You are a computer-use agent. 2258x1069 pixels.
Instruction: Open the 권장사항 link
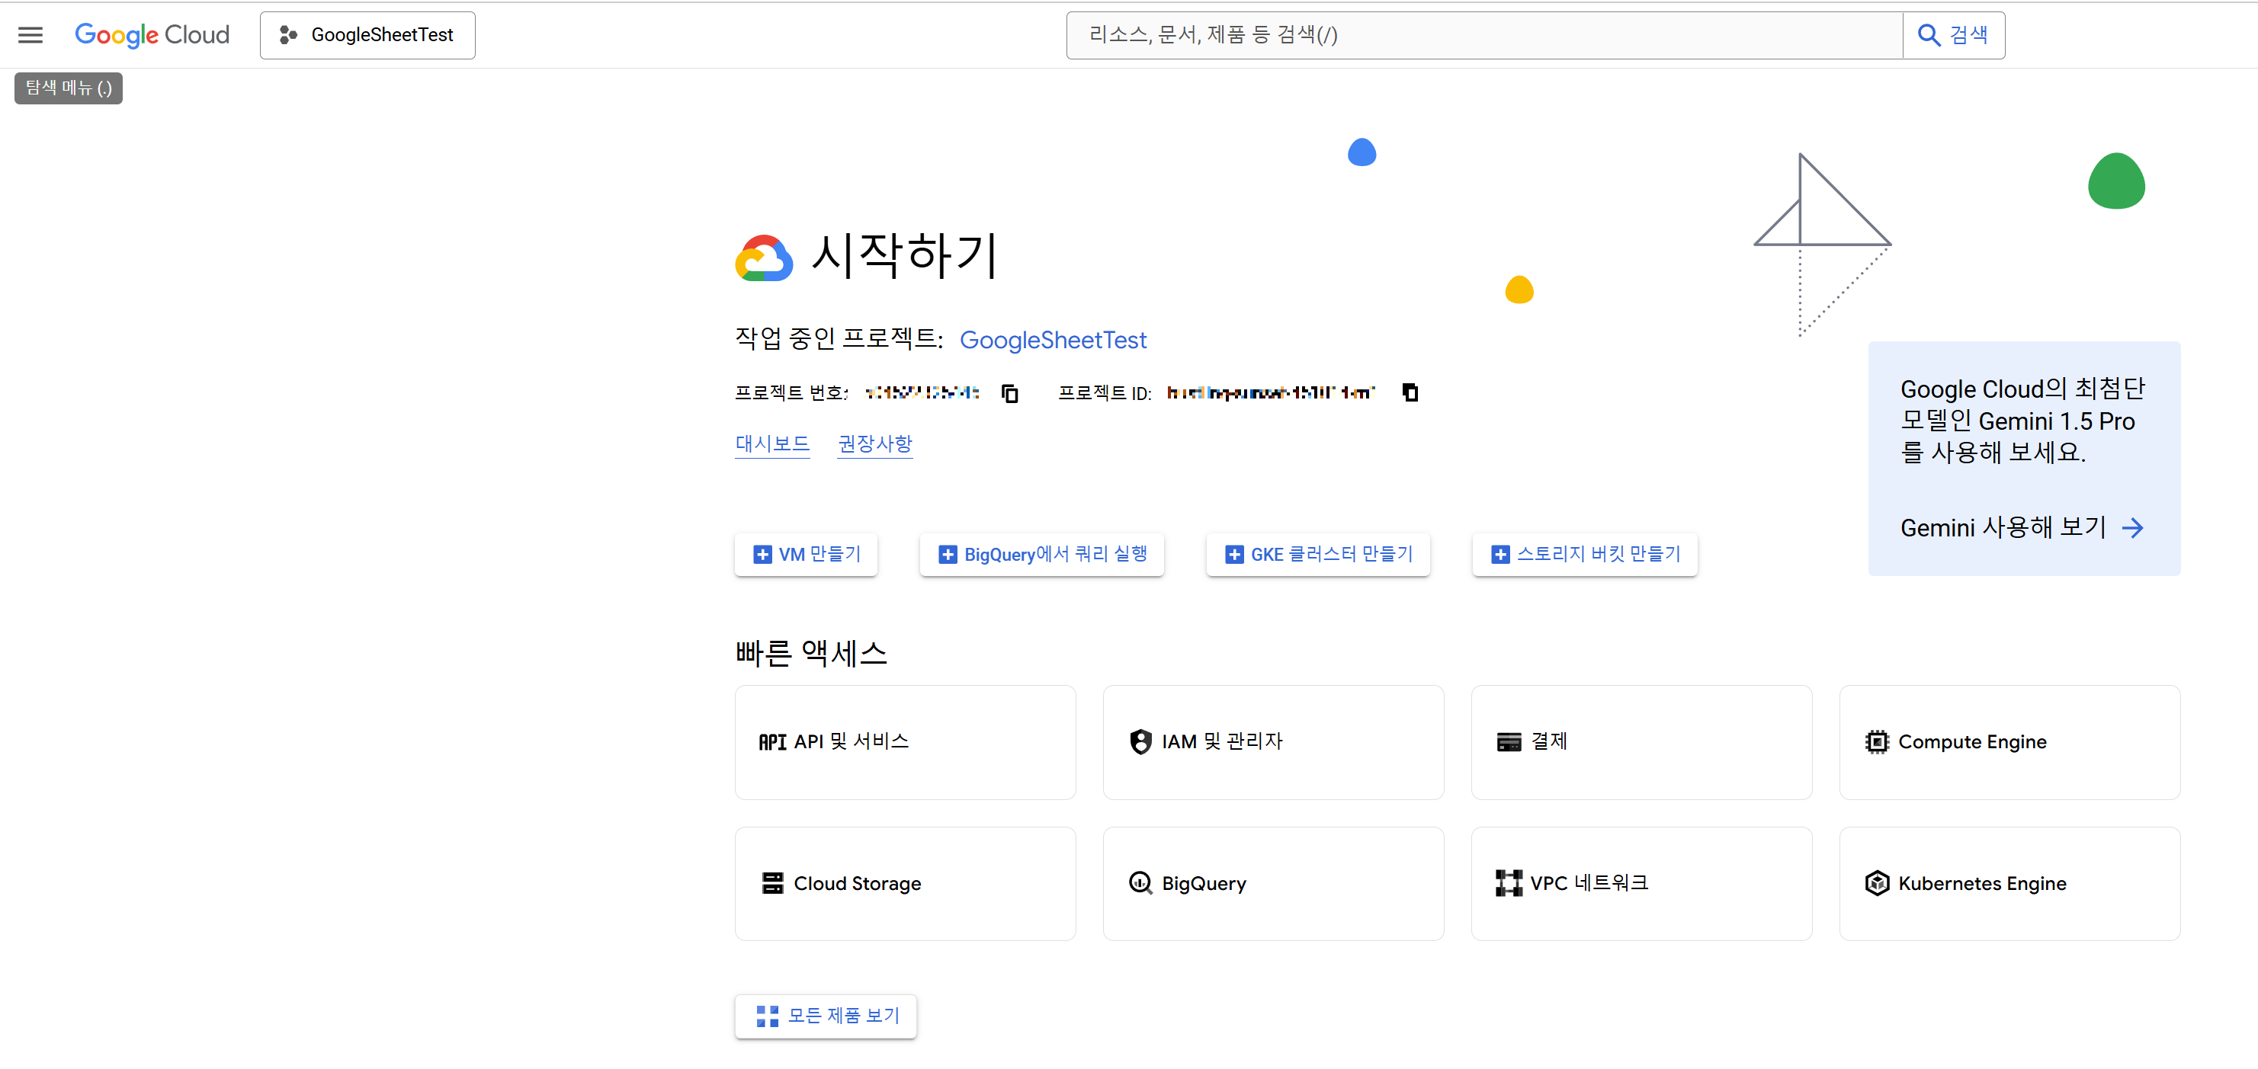pyautogui.click(x=875, y=443)
